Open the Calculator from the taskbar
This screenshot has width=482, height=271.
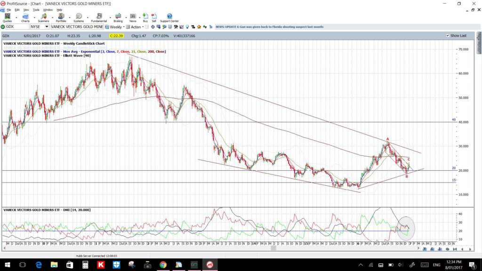(85, 264)
